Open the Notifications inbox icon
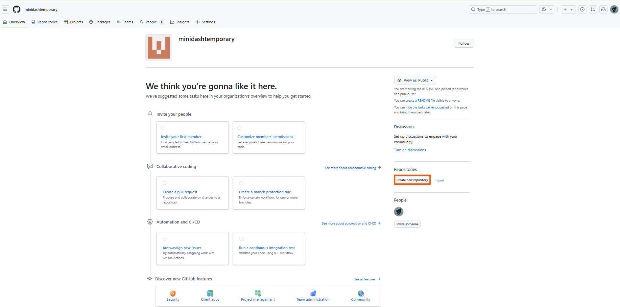This screenshot has height=307, width=620. coord(603,10)
